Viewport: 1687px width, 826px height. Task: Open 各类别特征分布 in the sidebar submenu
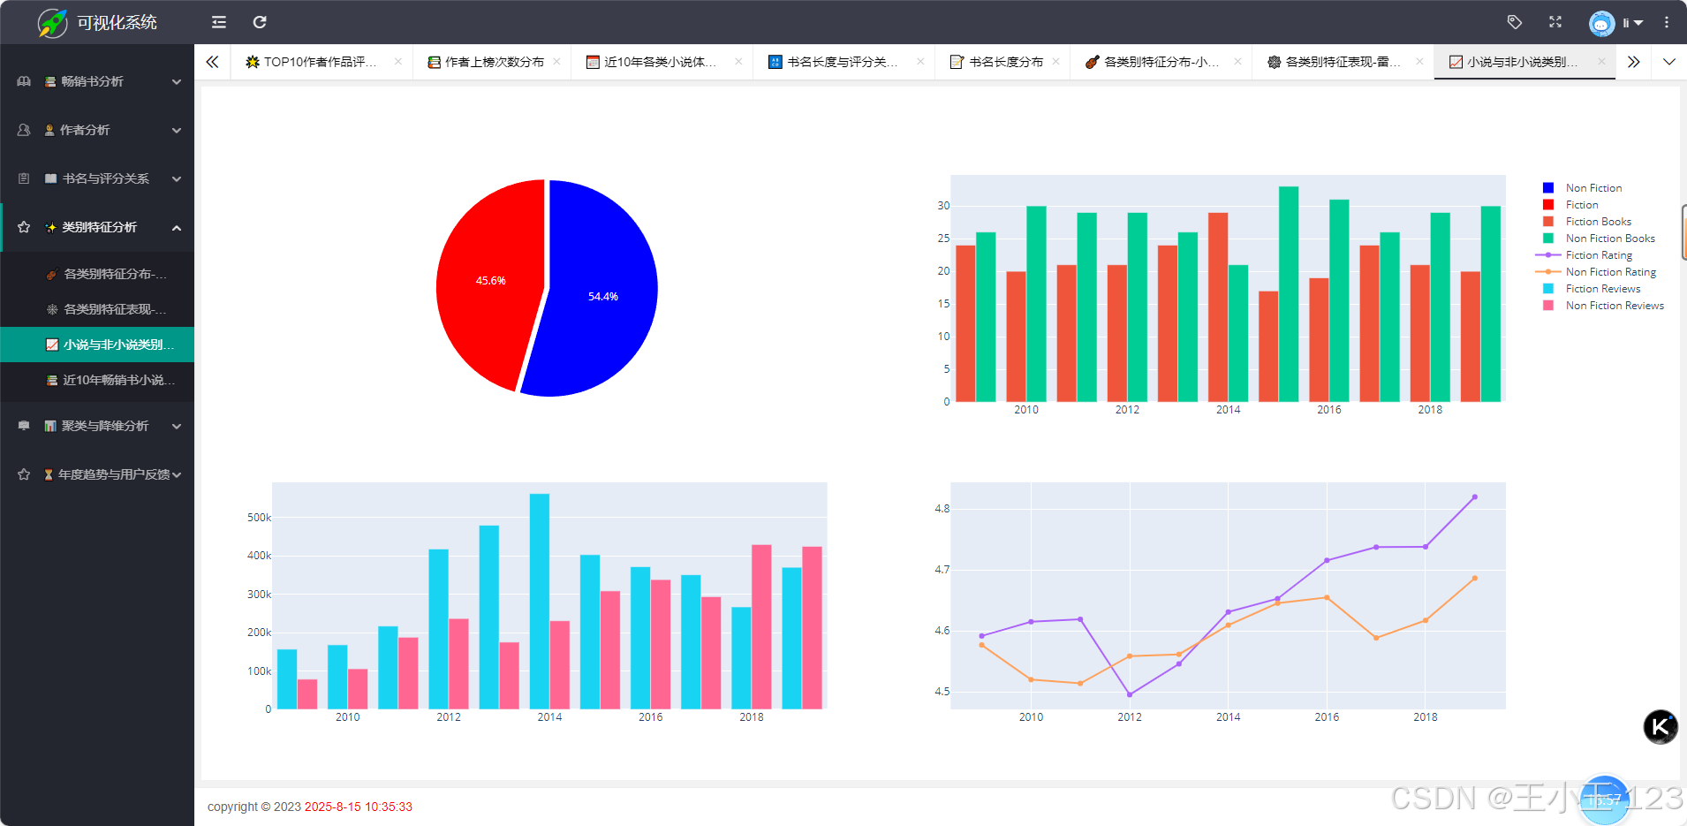point(97,274)
